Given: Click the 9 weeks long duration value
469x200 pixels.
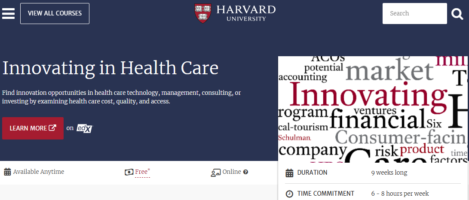Looking at the screenshot, I should click(x=389, y=173).
